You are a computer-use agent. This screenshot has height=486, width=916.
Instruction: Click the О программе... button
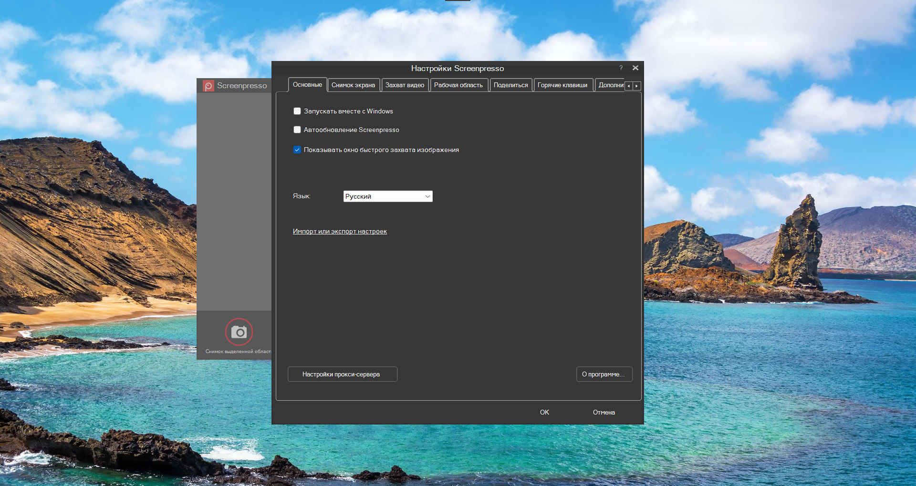coord(604,375)
